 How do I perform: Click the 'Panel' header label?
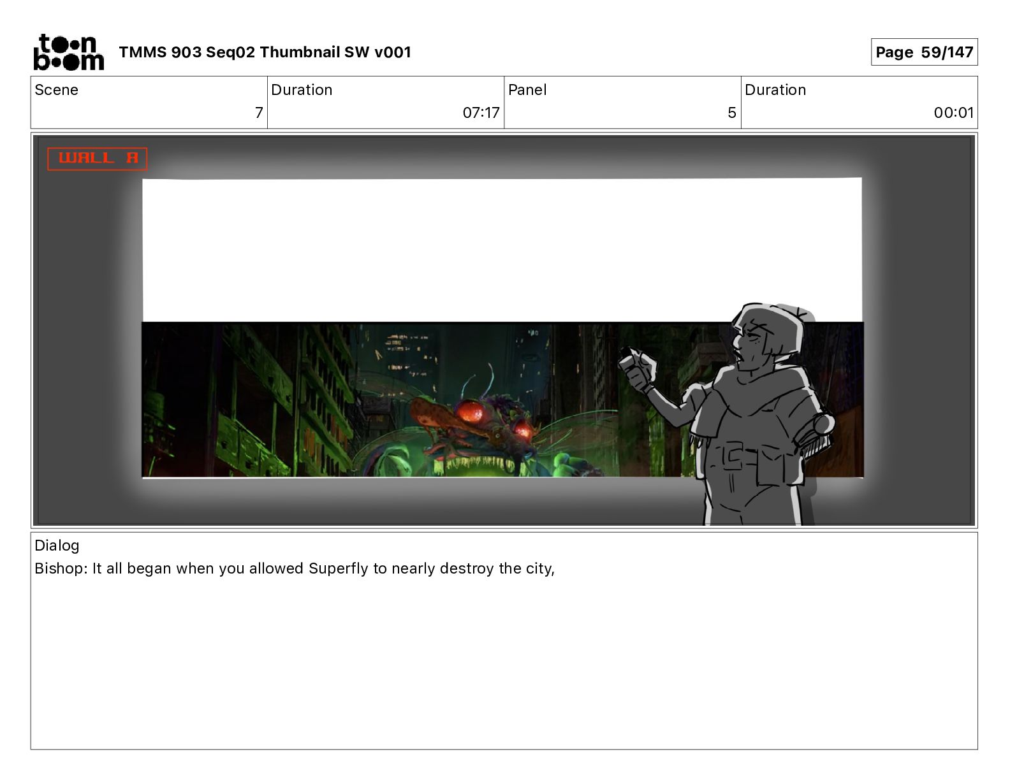[527, 90]
